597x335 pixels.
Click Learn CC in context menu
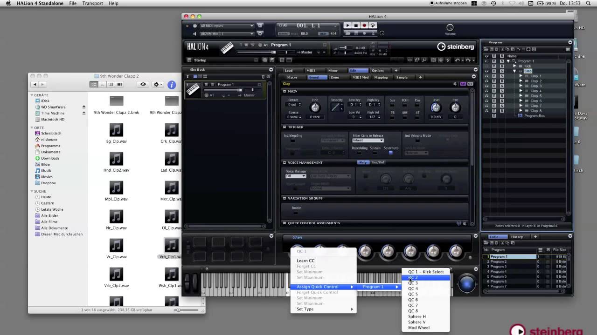(x=323, y=261)
